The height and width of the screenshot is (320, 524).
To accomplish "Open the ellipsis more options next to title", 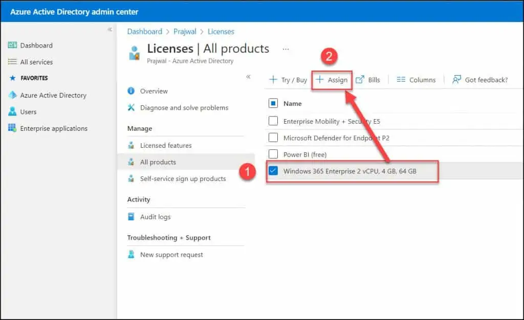I will click(286, 49).
